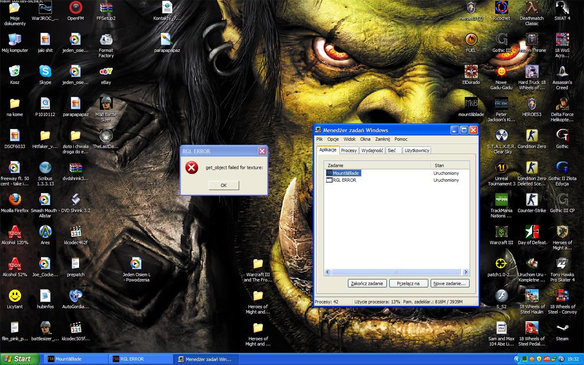Open the Day of Defeat icon

(x=532, y=235)
